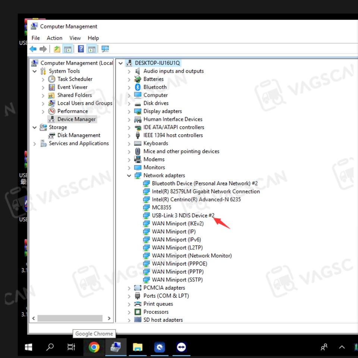Open Task View on the taskbar
This screenshot has height=358, width=358.
(71, 347)
